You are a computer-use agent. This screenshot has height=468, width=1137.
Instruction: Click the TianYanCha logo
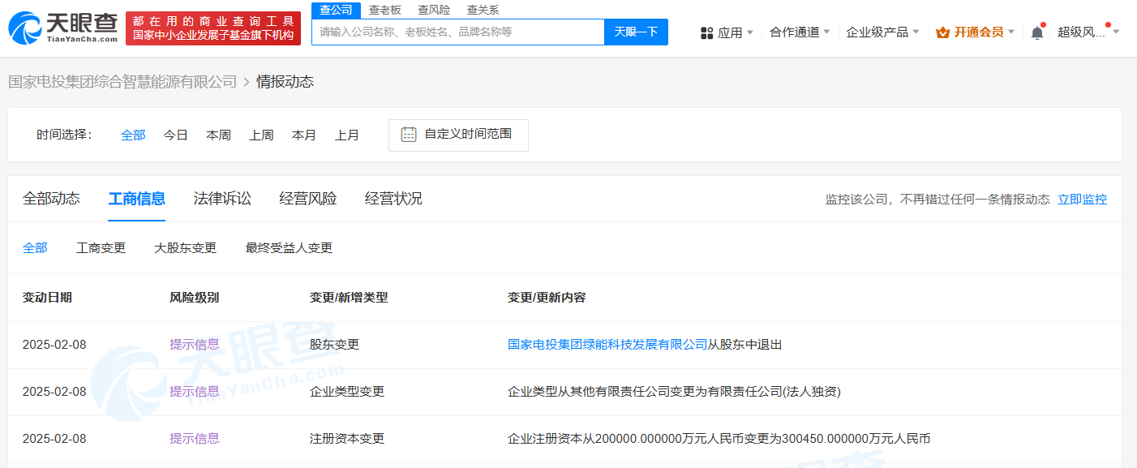coord(63,28)
